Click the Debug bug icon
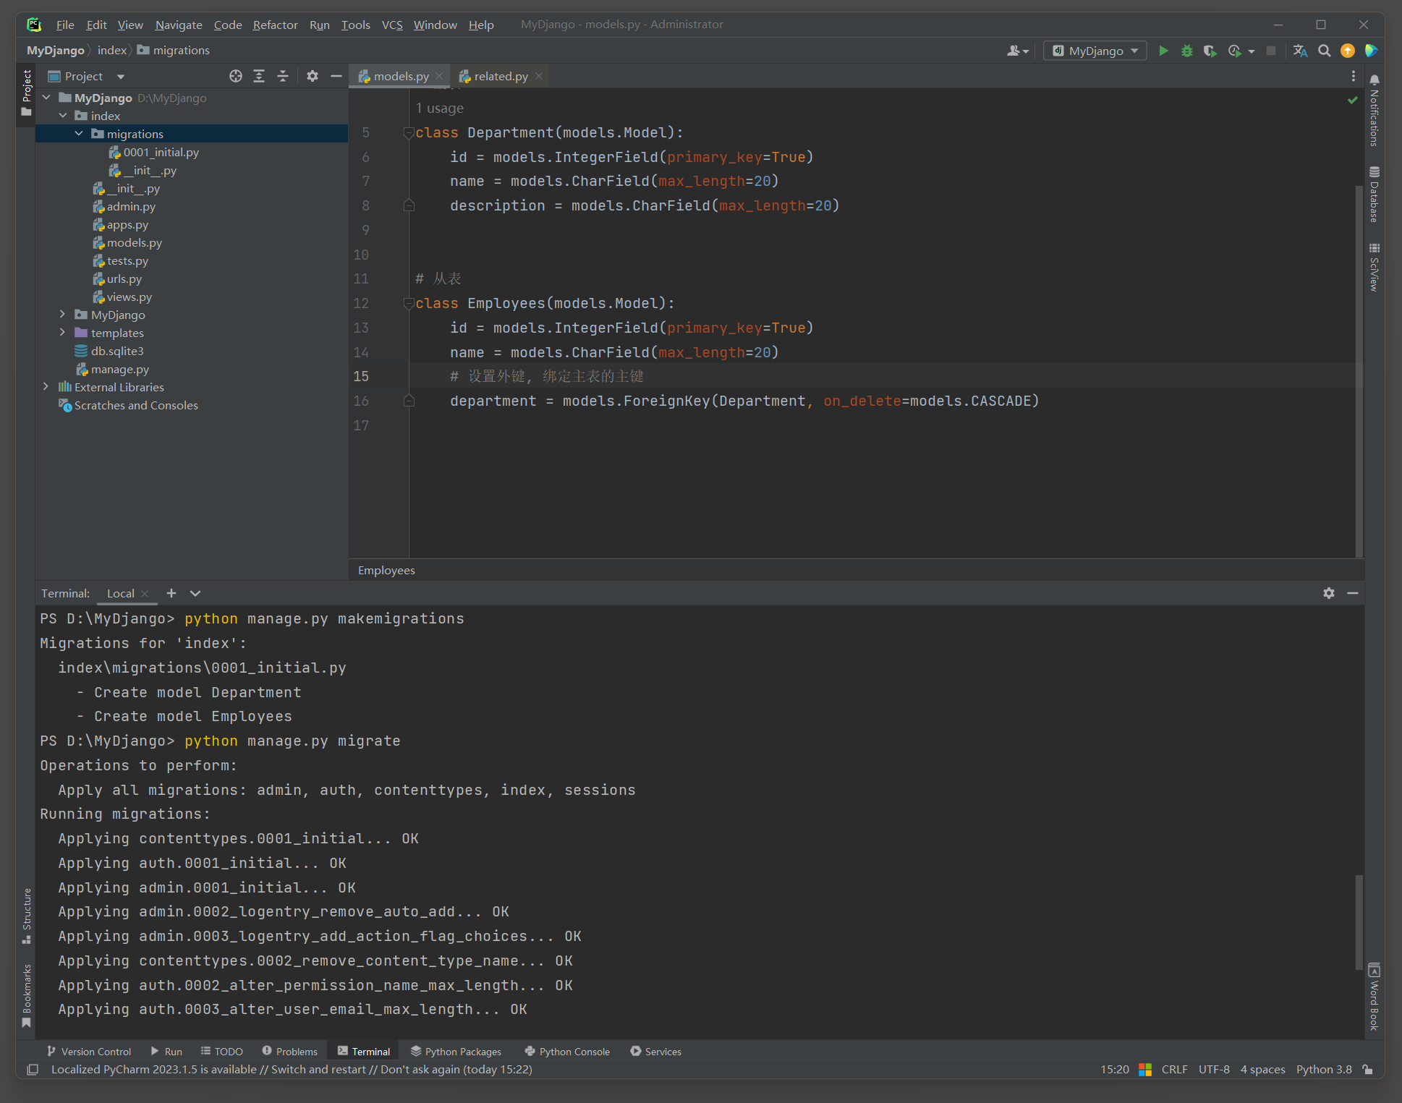Image resolution: width=1402 pixels, height=1103 pixels. [1186, 51]
